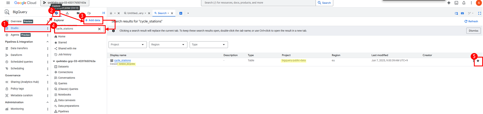
Task: Open Job history in Explorer
Action: [65, 55]
